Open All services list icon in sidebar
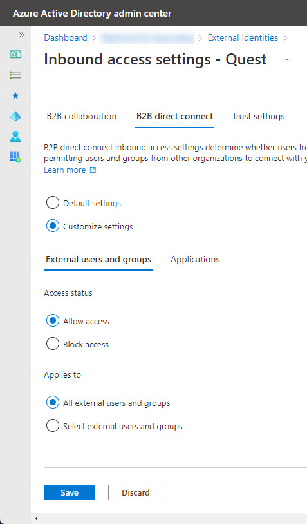Viewport: 307px width, 524px height. point(15,75)
